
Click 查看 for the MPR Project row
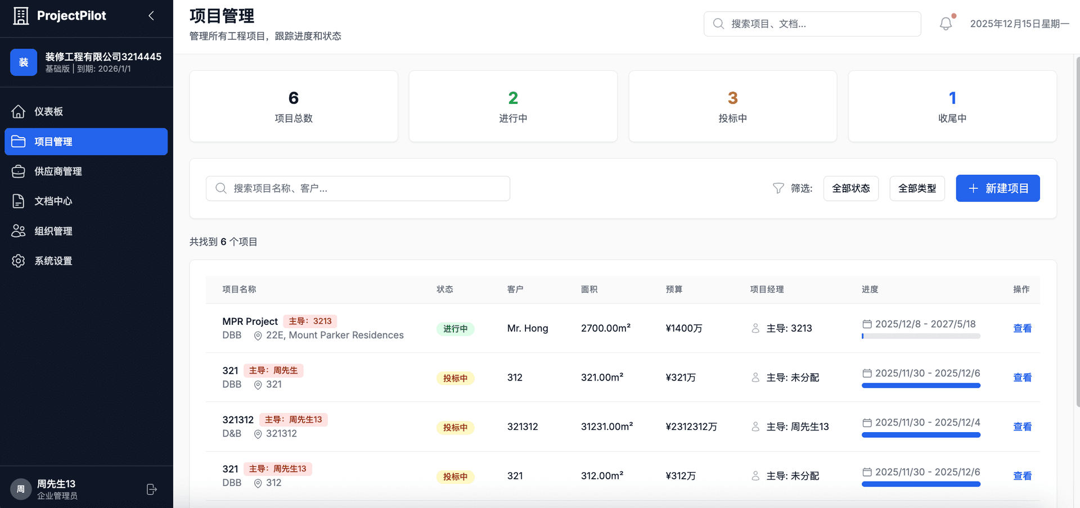[1022, 328]
